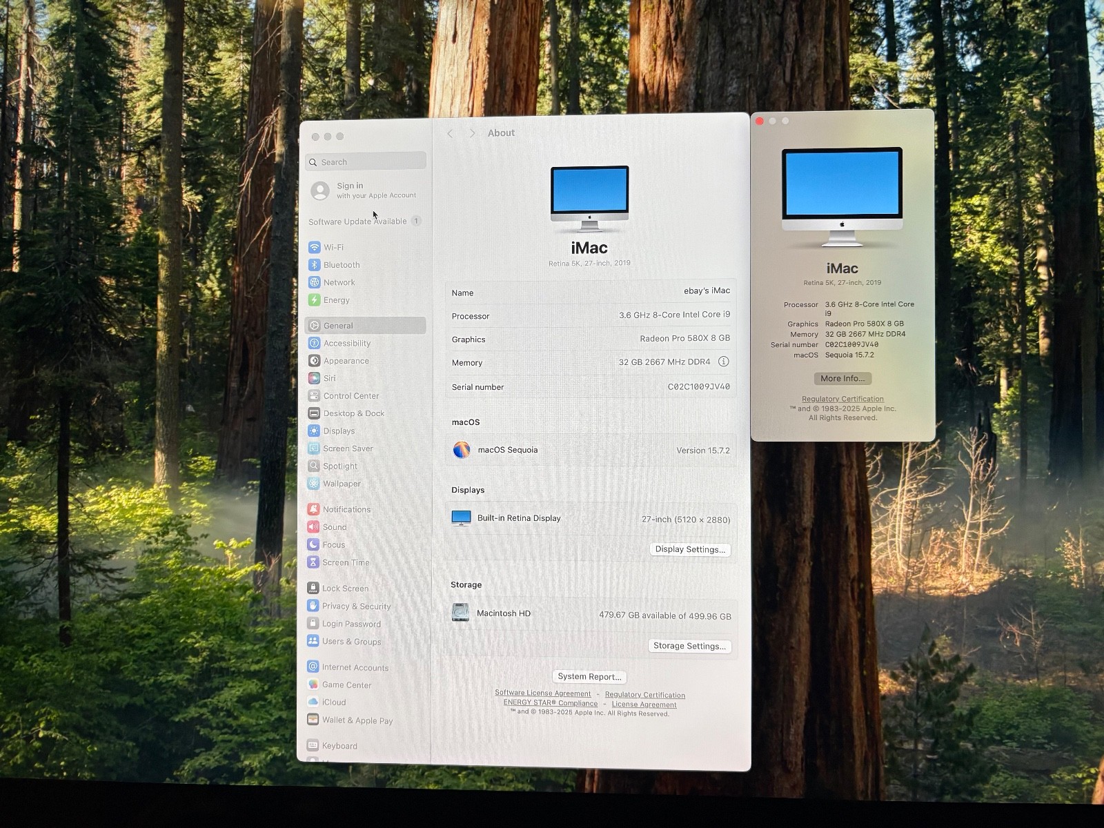Open Software License Agreement link
Screen dimensions: 1104x828
tap(543, 693)
